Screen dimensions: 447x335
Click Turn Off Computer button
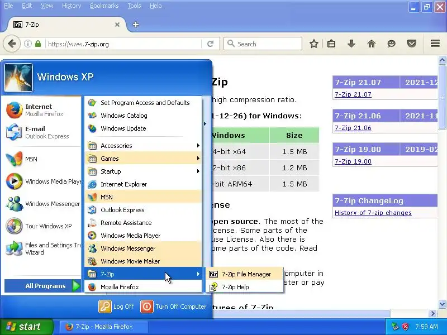pyautogui.click(x=173, y=307)
